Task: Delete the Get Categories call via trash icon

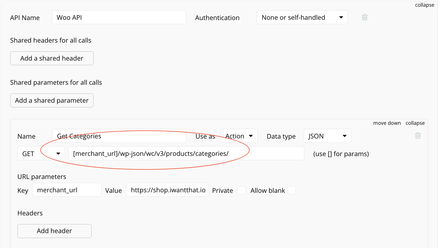Action: [x=418, y=136]
